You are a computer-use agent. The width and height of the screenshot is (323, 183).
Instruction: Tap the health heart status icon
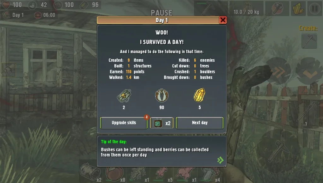pyautogui.click(x=6, y=5)
